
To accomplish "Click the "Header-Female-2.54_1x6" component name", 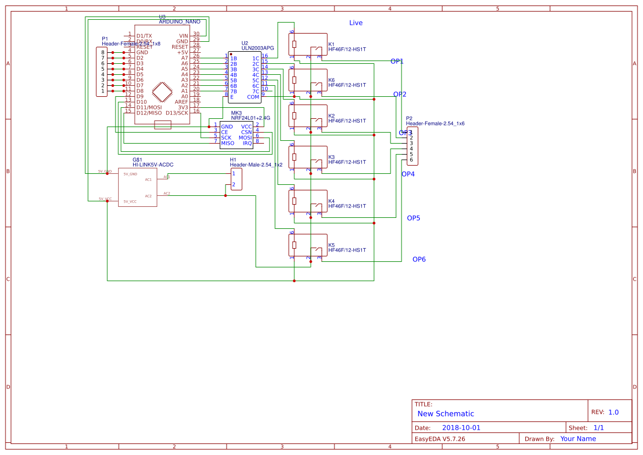I will coord(435,123).
